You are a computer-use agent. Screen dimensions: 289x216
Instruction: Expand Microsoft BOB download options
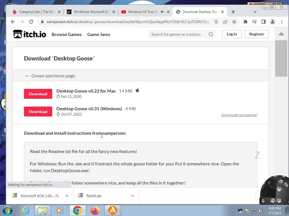67,196
